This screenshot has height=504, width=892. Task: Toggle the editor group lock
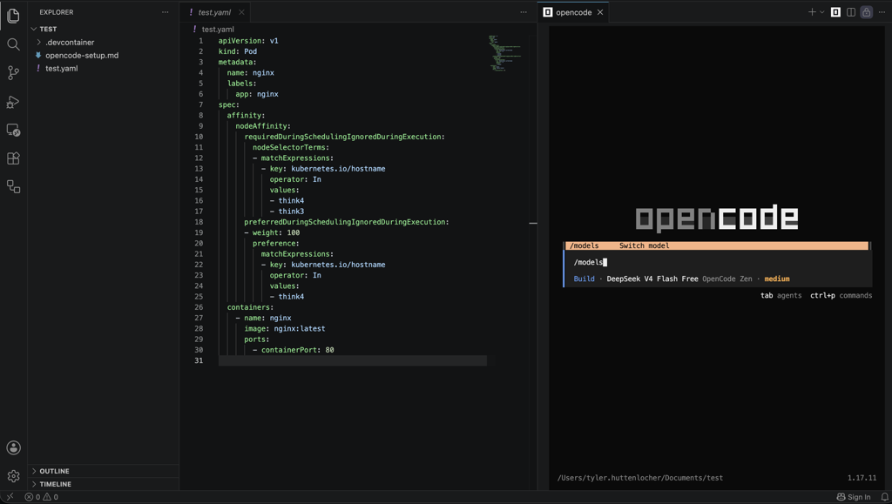pos(867,12)
